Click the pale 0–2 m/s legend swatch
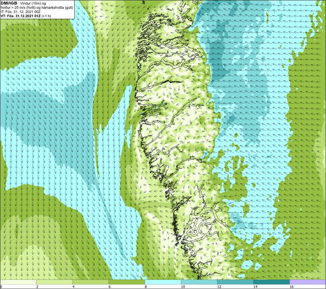Image resolution: width=326 pixels, height=289 pixels. (18, 282)
